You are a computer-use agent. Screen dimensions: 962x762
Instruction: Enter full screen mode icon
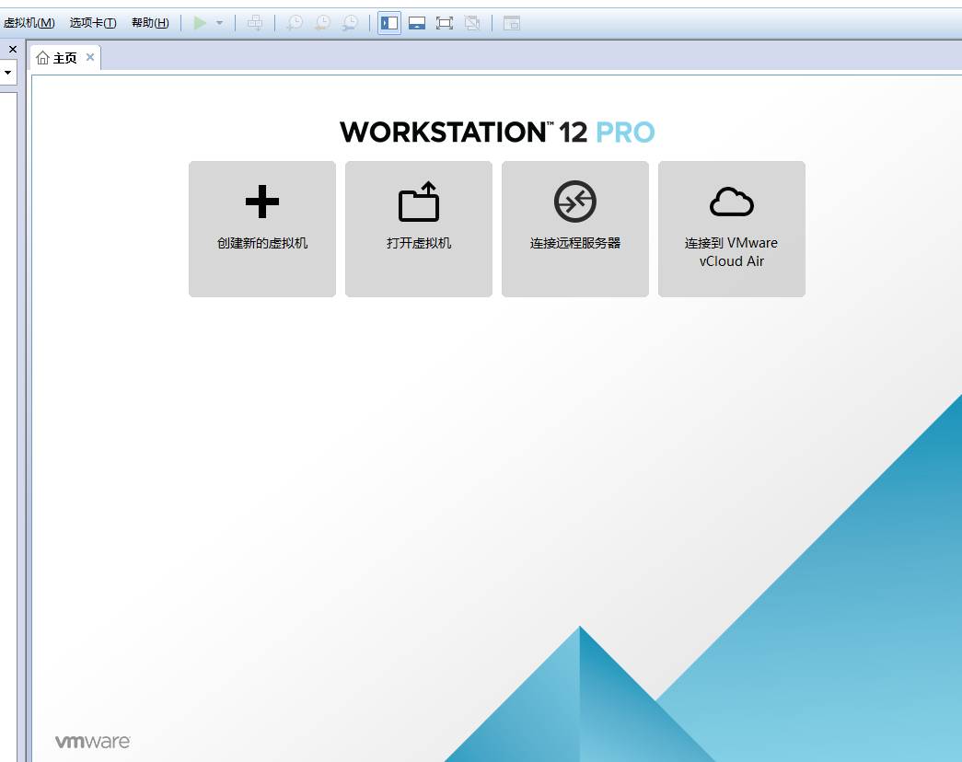[445, 23]
